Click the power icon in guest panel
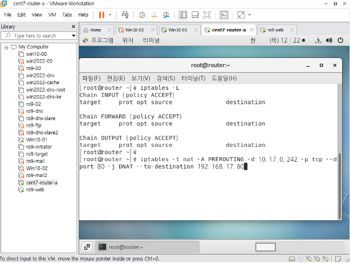Viewport: 350px width, 263px height. pos(340,40)
